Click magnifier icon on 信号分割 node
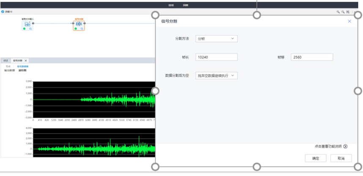 pyautogui.click(x=82, y=29)
